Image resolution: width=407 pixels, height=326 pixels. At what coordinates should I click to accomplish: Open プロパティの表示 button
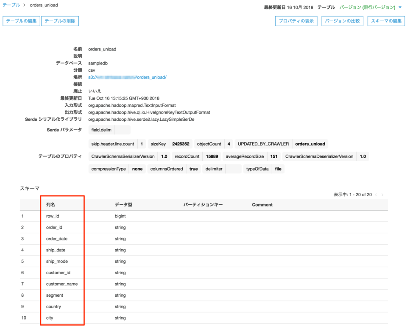click(296, 21)
